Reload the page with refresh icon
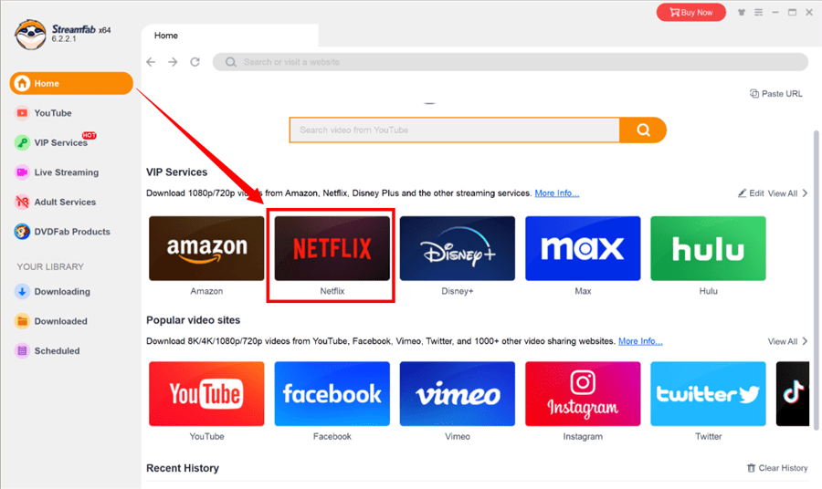The image size is (822, 489). click(195, 62)
